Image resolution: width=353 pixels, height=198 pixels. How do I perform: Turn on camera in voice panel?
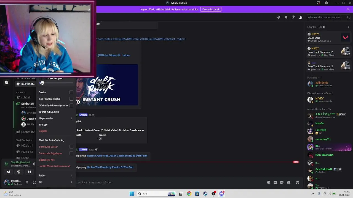(8, 172)
